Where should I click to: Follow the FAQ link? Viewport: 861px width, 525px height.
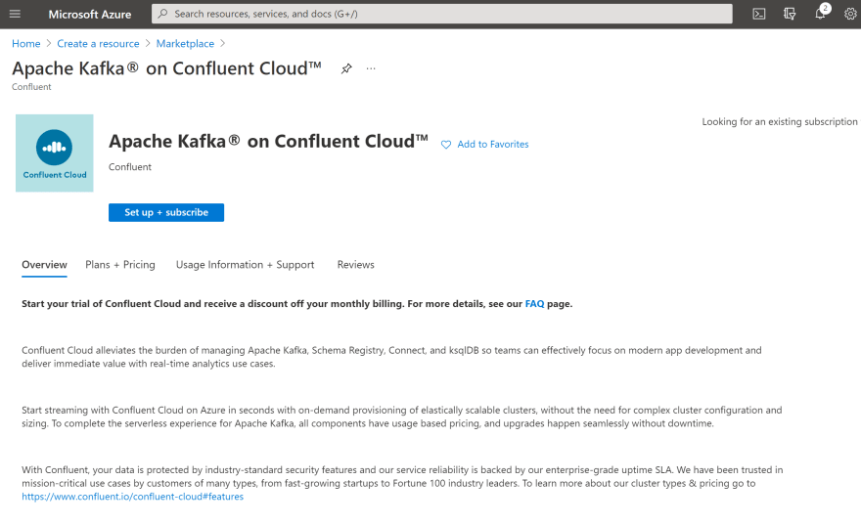(x=534, y=304)
